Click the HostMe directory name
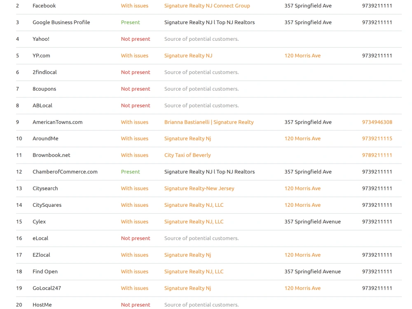The height and width of the screenshot is (309, 412). coord(42,304)
